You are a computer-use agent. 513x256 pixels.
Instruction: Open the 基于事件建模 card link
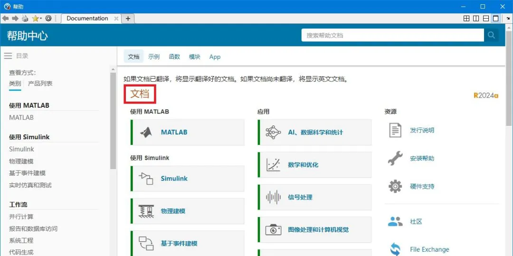point(179,244)
